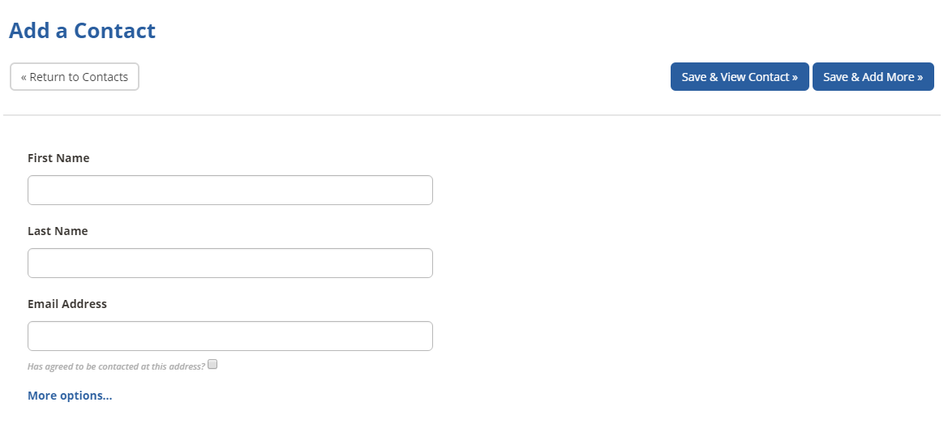Show additional contact field options
The width and height of the screenshot is (948, 441).
point(70,396)
